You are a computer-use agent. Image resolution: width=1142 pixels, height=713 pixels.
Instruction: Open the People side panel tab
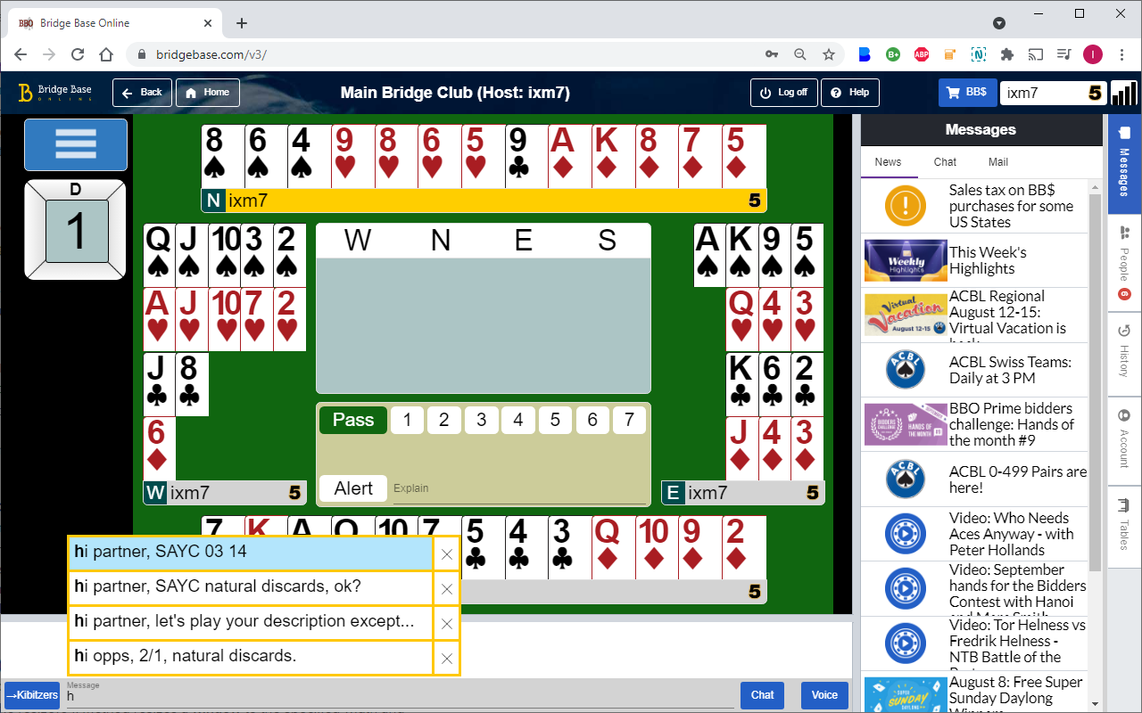pos(1124,263)
